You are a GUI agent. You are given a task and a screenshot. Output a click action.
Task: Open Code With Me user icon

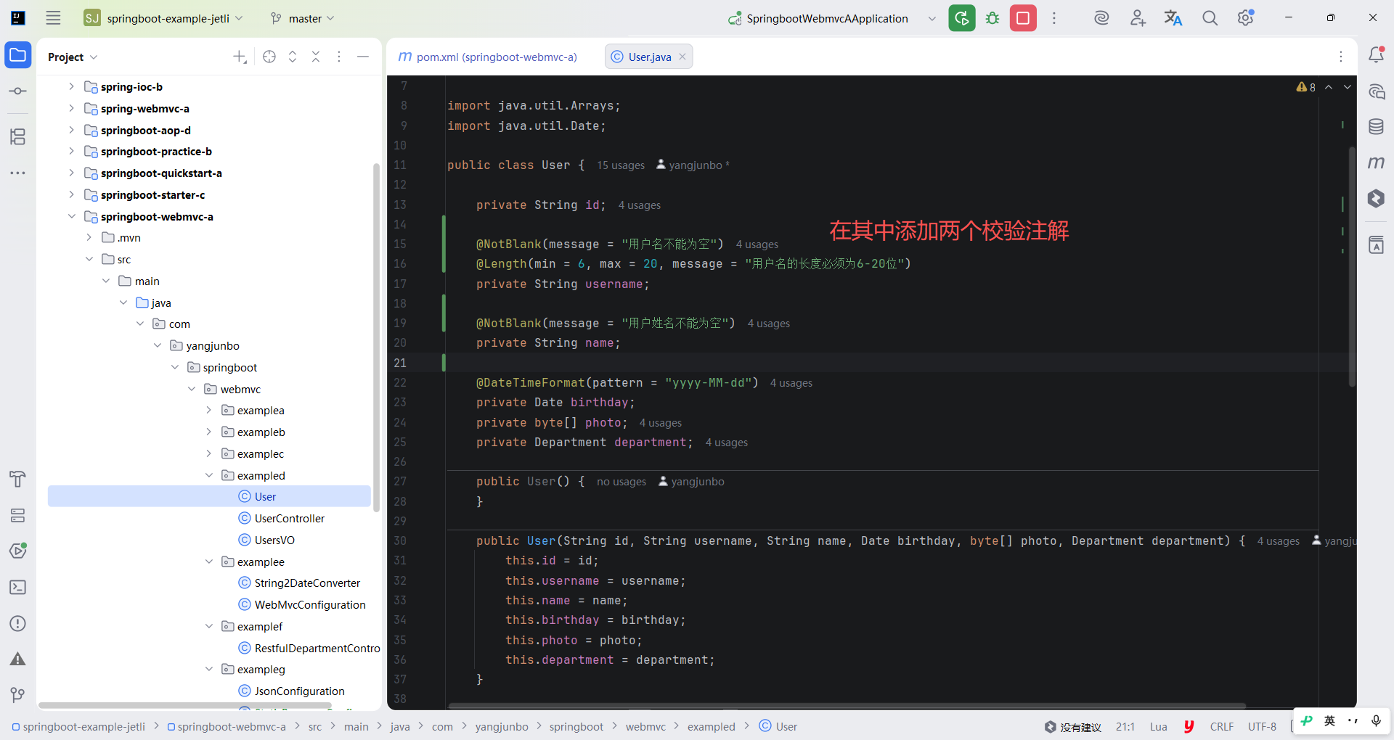1138,18
